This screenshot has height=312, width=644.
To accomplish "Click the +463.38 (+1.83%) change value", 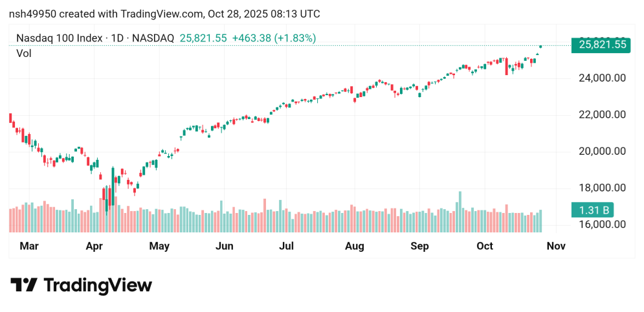I will [274, 38].
